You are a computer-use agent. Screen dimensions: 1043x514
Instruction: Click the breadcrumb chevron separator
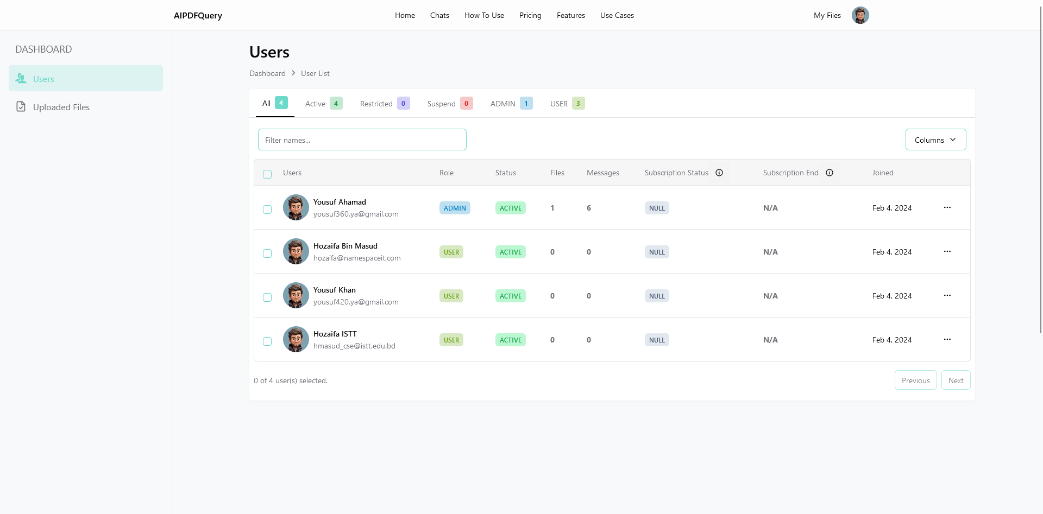point(293,73)
